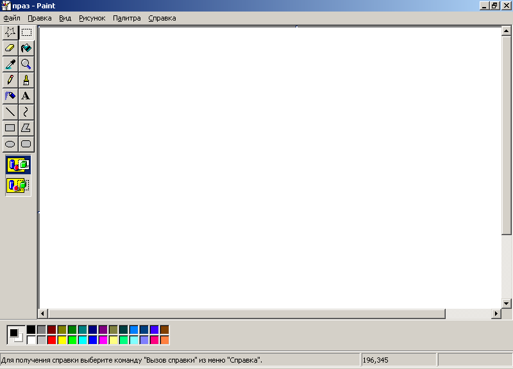The height and width of the screenshot is (369, 513).
Task: Select the lime green palette swatch
Action: pyautogui.click(x=72, y=340)
